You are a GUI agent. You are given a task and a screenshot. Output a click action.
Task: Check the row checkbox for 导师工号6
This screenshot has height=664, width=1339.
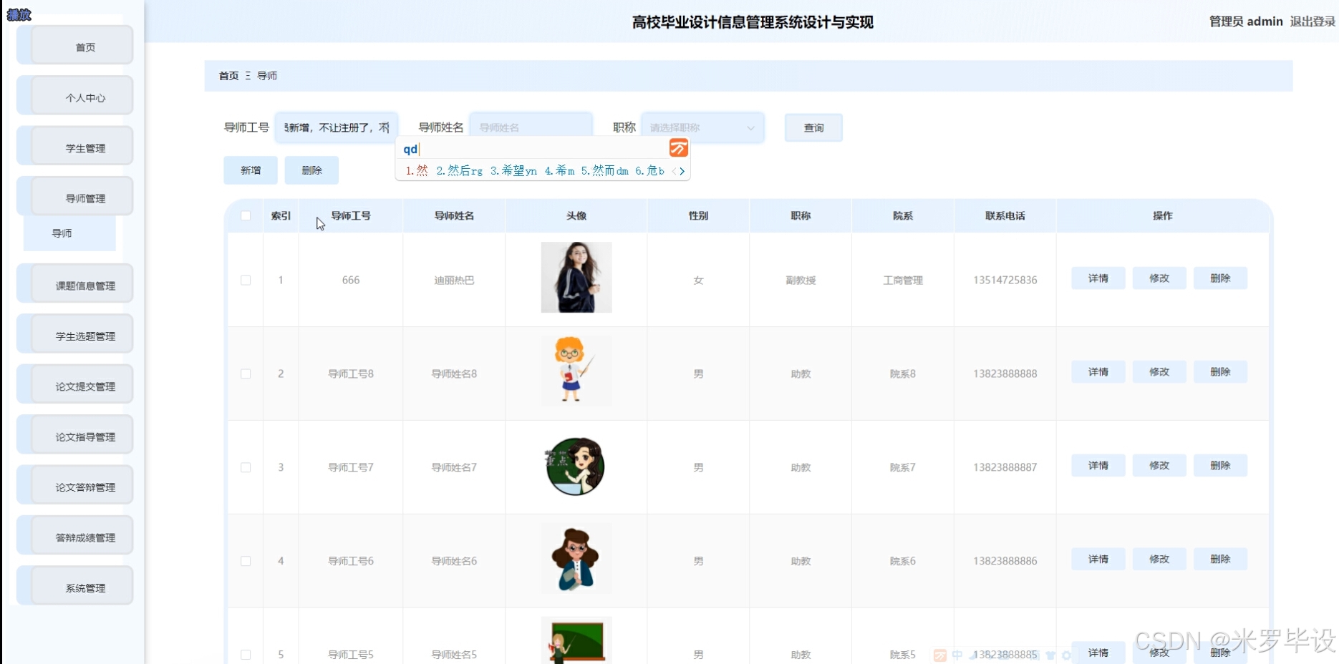coord(246,562)
